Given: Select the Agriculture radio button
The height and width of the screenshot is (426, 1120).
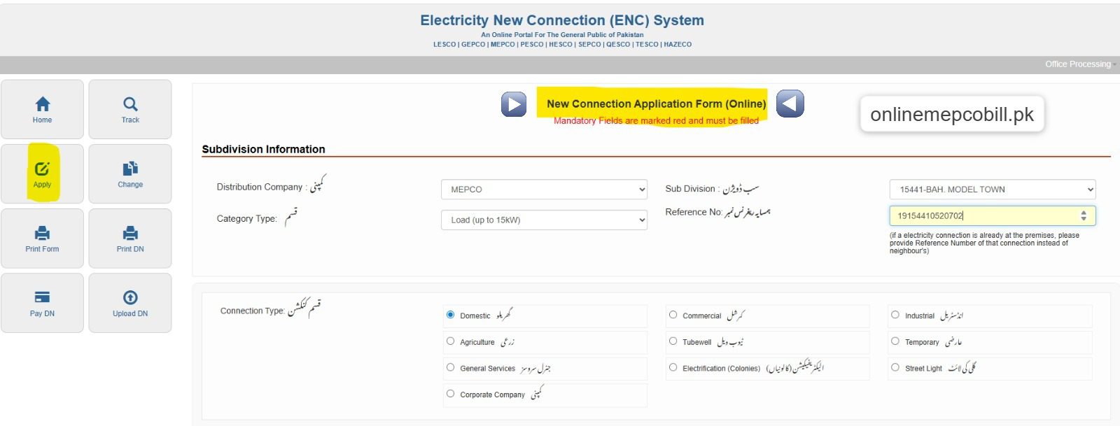Looking at the screenshot, I should 451,341.
